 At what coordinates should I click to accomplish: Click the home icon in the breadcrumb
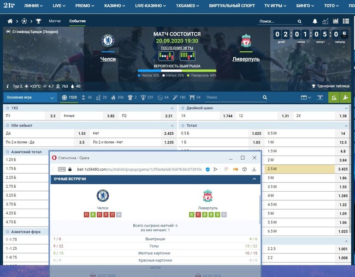pyautogui.click(x=10, y=21)
